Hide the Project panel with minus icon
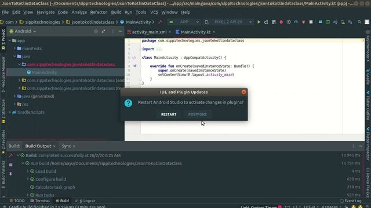The image size is (371, 208). pyautogui.click(x=120, y=31)
